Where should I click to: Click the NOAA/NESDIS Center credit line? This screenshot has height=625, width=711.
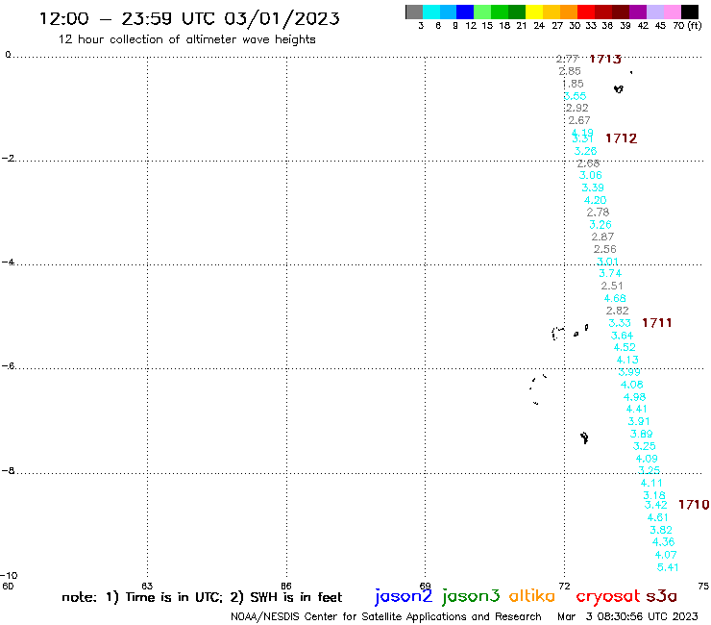click(x=386, y=616)
